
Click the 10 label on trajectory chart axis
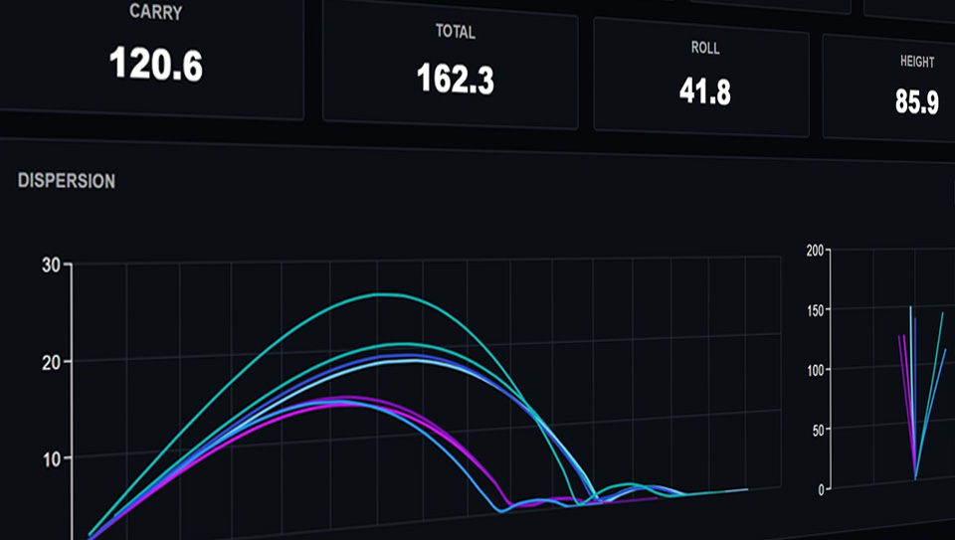tap(52, 459)
